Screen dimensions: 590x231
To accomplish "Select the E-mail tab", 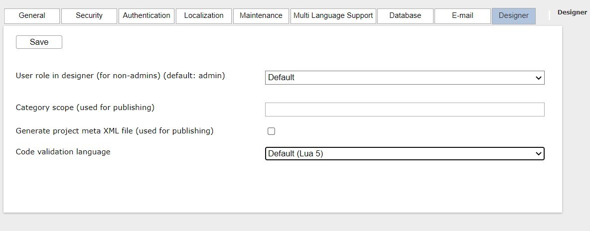I will [462, 16].
